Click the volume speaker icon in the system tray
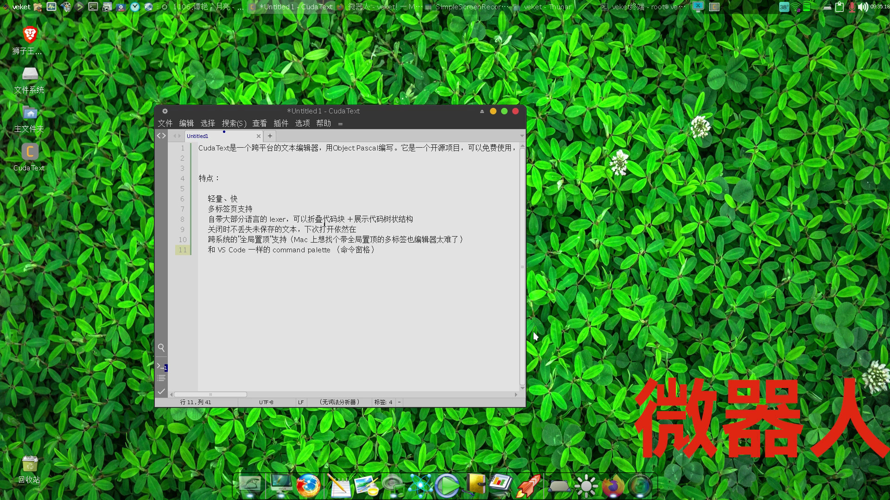The image size is (890, 500). pyautogui.click(x=863, y=7)
